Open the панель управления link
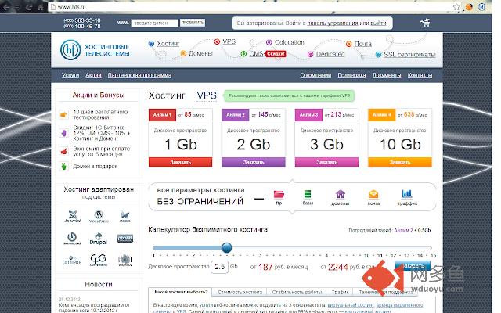Screen dimensions: 501x313 pyautogui.click(x=333, y=23)
